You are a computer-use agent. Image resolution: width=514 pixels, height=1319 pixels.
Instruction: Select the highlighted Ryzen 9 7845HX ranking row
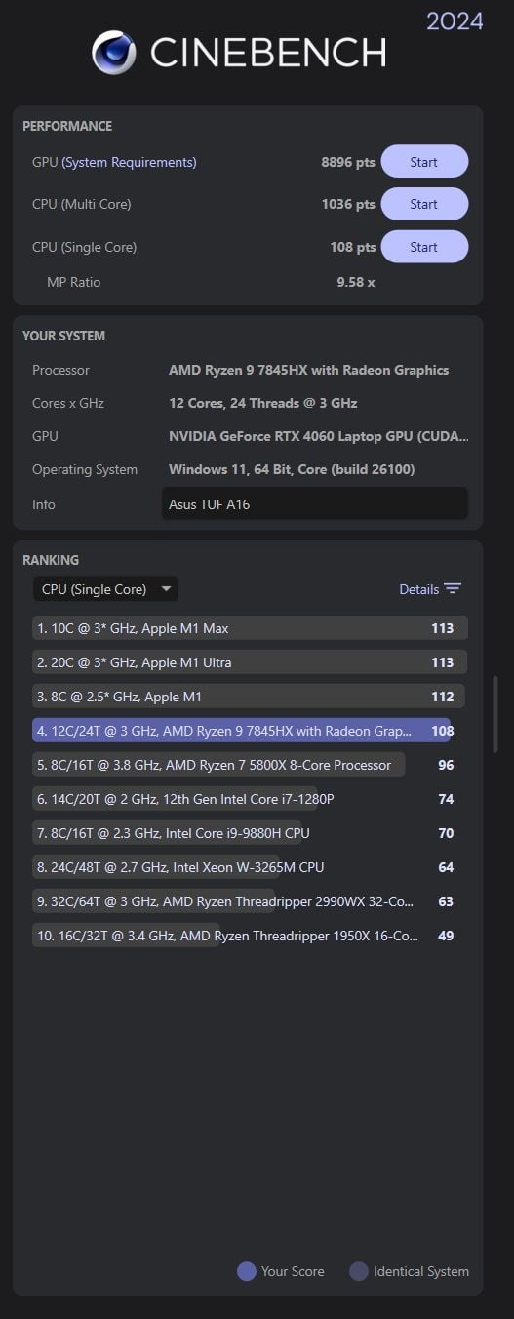pos(250,731)
